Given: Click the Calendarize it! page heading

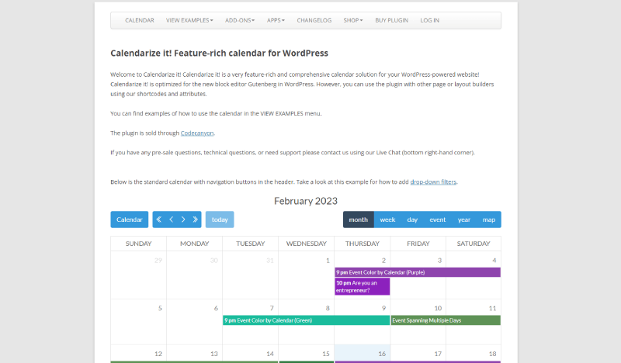Looking at the screenshot, I should pyautogui.click(x=219, y=53).
